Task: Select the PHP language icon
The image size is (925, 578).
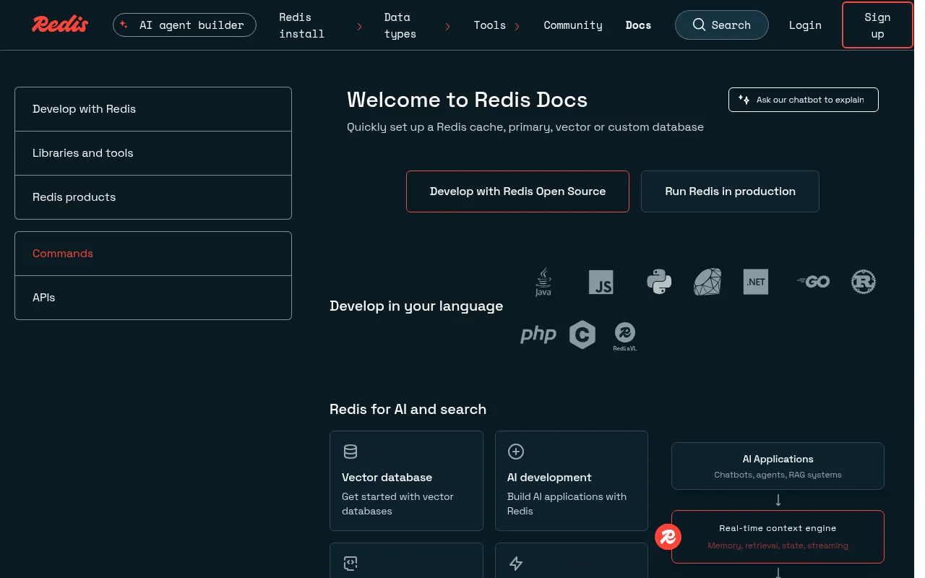Action: click(538, 335)
